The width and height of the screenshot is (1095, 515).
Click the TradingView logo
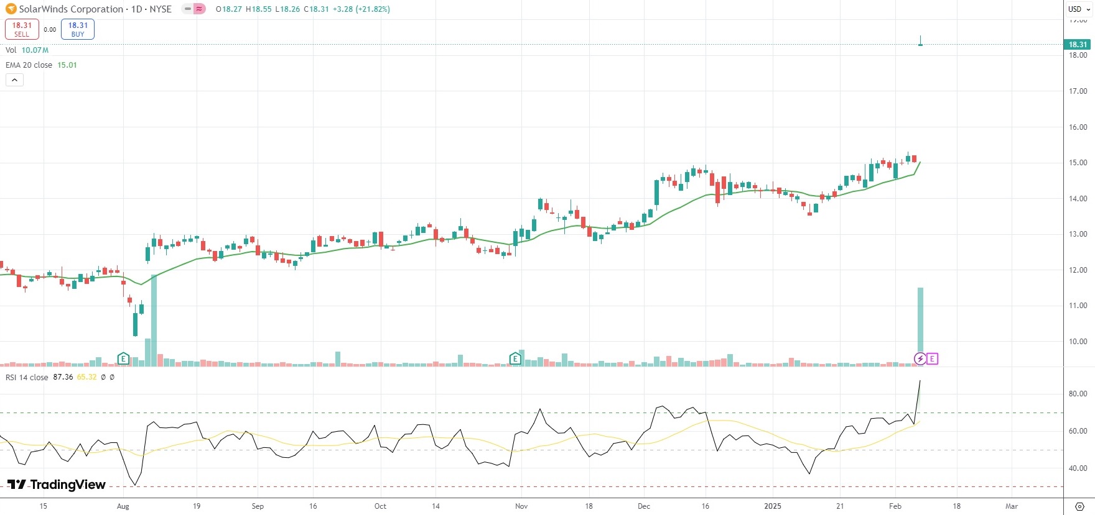pos(56,485)
